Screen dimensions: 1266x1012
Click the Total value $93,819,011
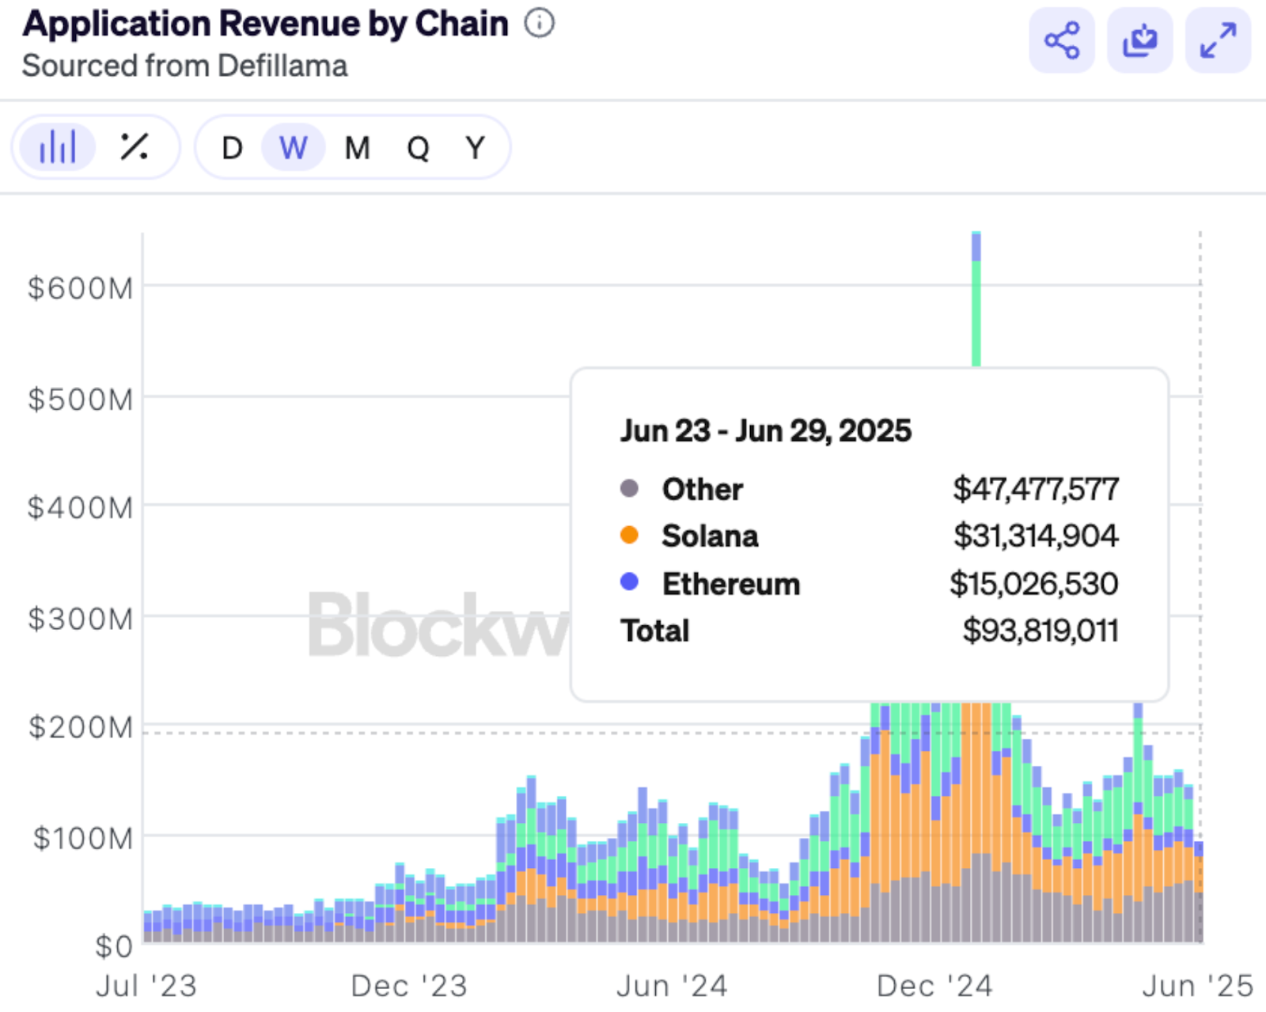(x=1040, y=631)
